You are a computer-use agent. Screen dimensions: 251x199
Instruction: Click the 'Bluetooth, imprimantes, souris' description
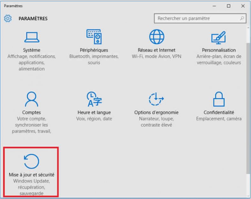pos(94,59)
